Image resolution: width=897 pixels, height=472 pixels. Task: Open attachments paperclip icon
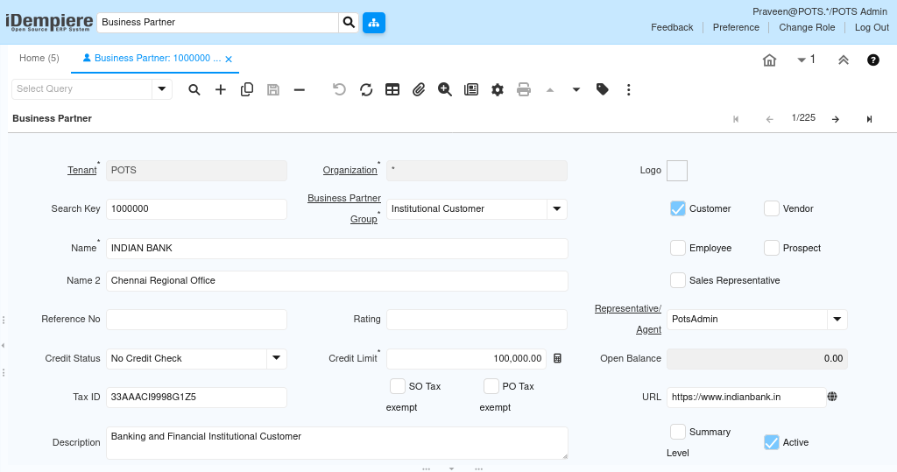click(x=419, y=89)
